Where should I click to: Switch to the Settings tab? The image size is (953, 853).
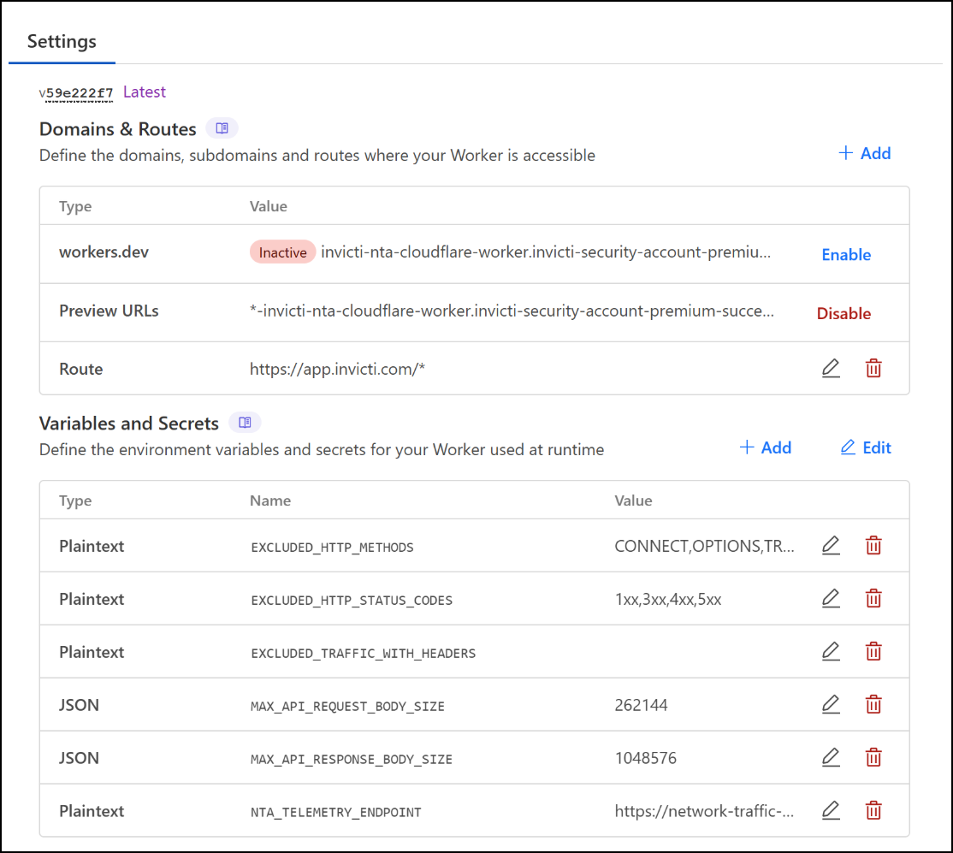point(62,40)
